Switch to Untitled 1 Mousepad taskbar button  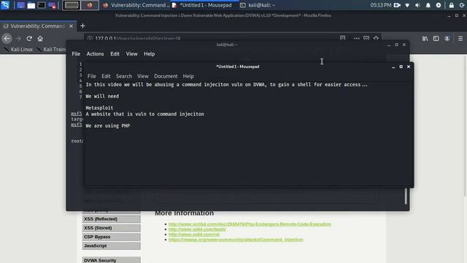[205, 5]
